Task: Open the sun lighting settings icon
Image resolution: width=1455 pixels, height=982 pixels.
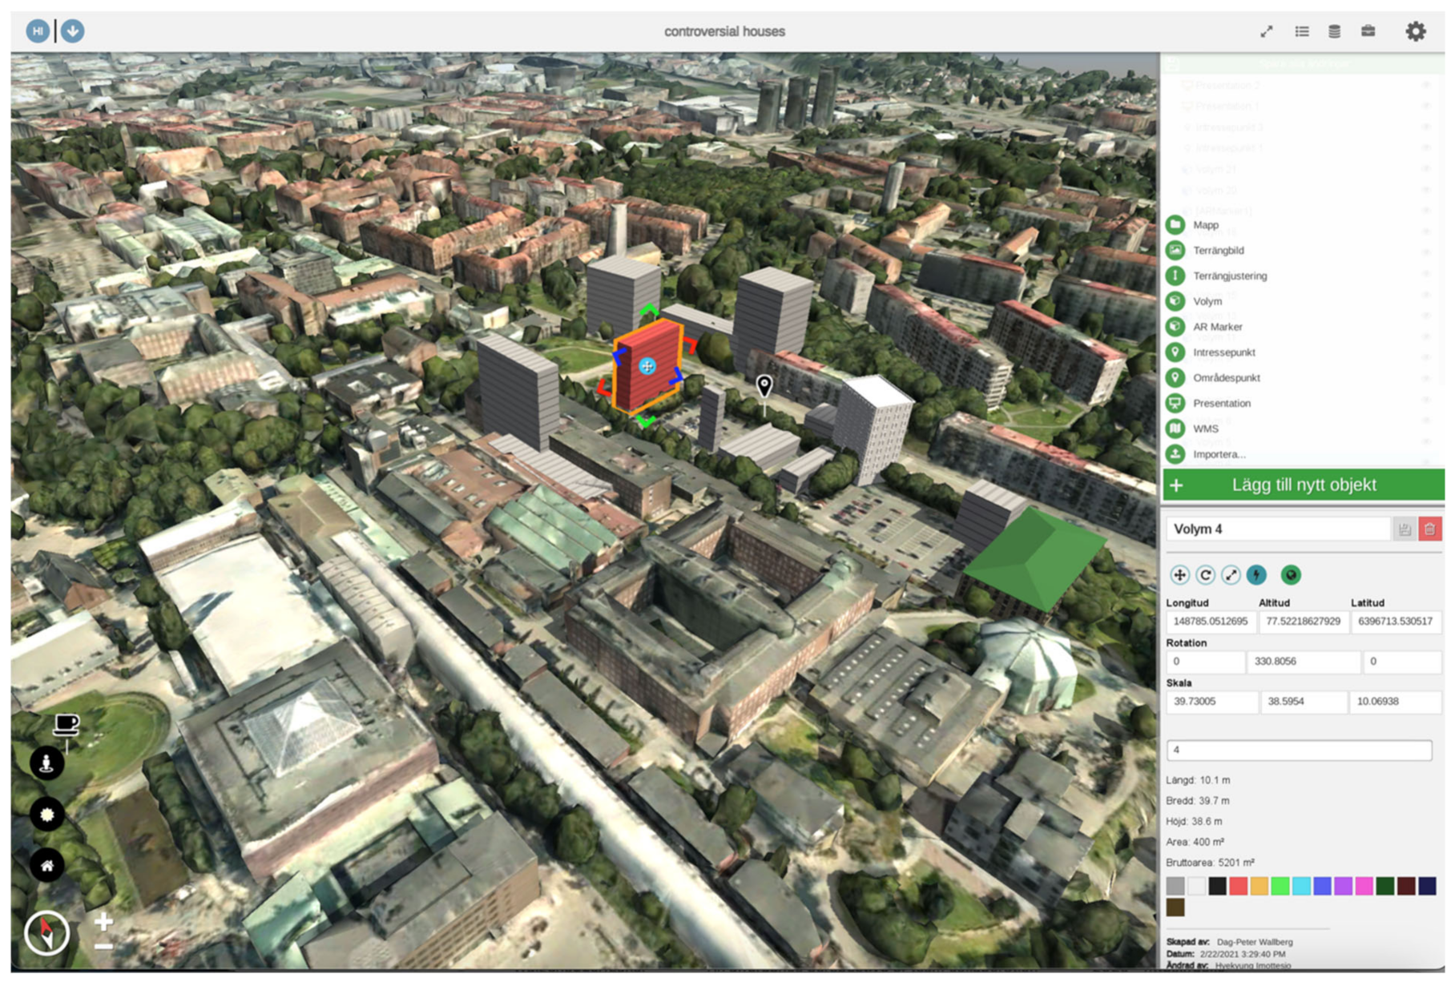Action: click(x=46, y=814)
